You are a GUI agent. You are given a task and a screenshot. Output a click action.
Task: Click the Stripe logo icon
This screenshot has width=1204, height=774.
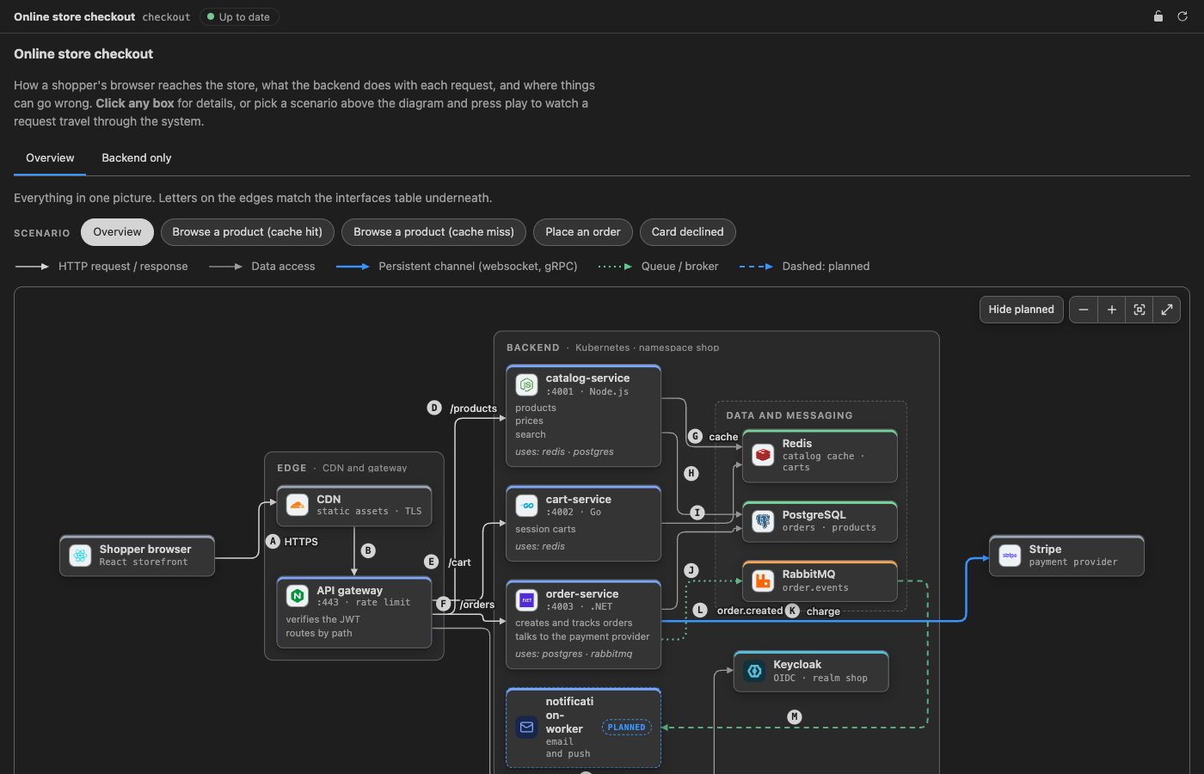point(1010,556)
